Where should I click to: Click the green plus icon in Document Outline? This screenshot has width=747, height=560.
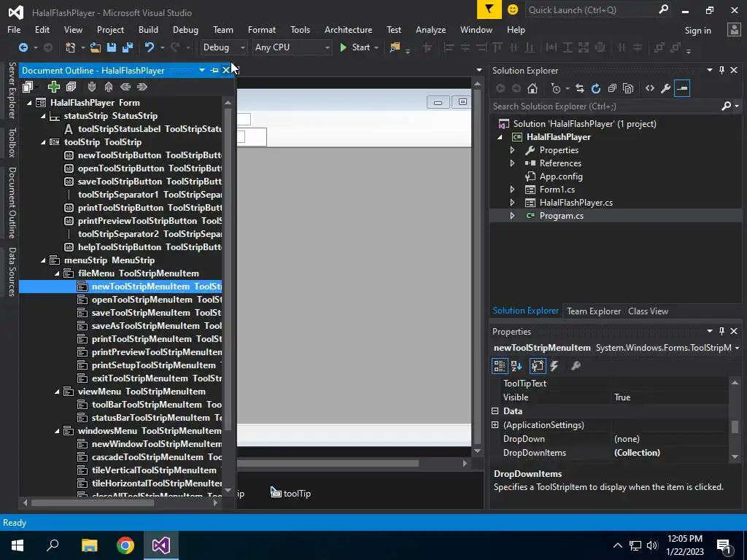point(54,87)
